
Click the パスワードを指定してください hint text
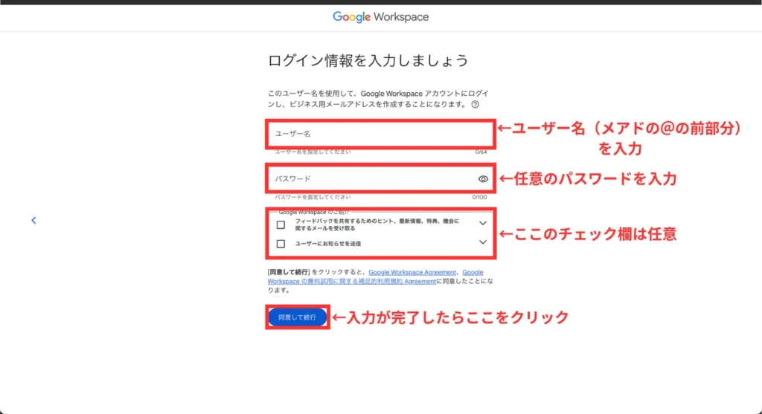pyautogui.click(x=313, y=197)
